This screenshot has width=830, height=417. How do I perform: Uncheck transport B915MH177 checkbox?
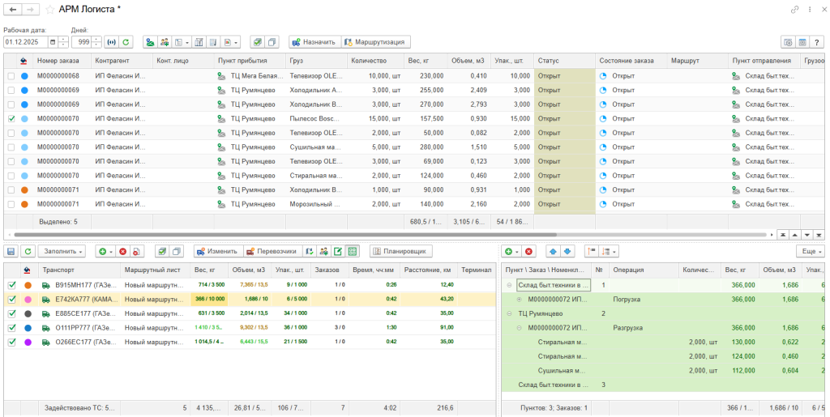(x=11, y=285)
